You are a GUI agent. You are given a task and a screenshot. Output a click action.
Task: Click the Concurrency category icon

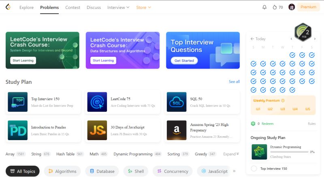click(x=159, y=171)
